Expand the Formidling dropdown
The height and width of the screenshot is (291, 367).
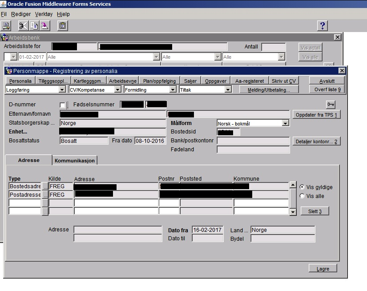click(173, 90)
